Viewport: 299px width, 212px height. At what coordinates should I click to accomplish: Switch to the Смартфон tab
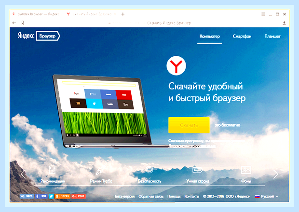coord(242,37)
